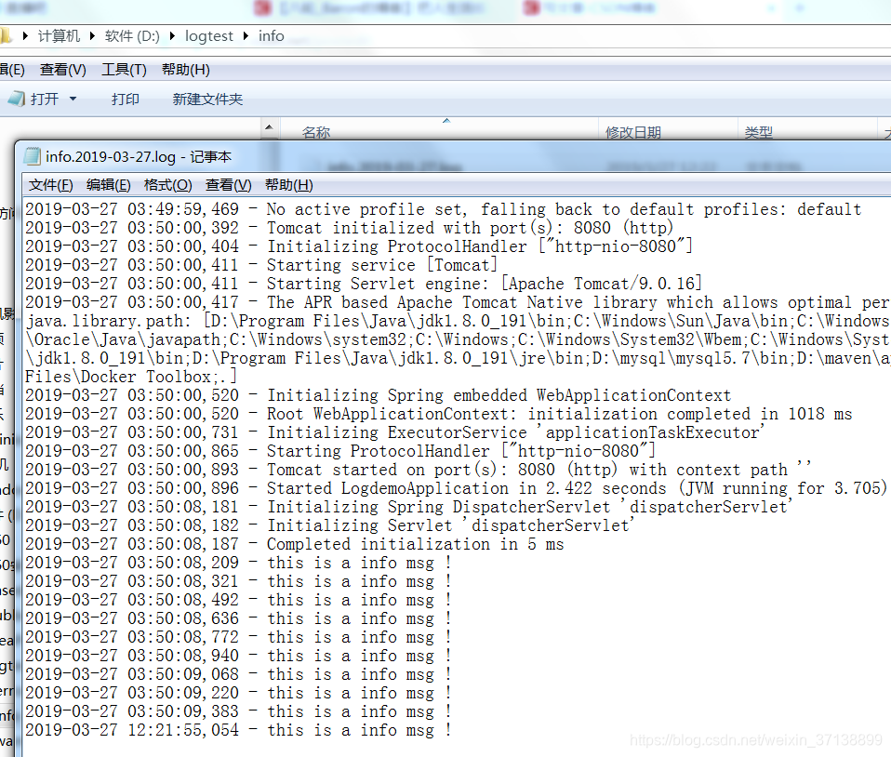The image size is (891, 757).
Task: Click info msg line at 03:50:08,321
Action: (239, 581)
